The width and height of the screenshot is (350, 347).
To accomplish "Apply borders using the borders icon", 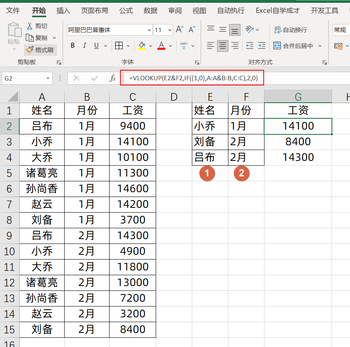I will 119,45.
